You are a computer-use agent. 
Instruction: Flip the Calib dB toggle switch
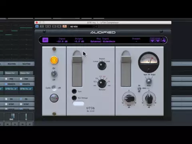pyautogui.click(x=54, y=88)
